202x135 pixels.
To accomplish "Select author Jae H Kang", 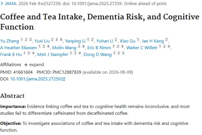I will [x=153, y=41].
